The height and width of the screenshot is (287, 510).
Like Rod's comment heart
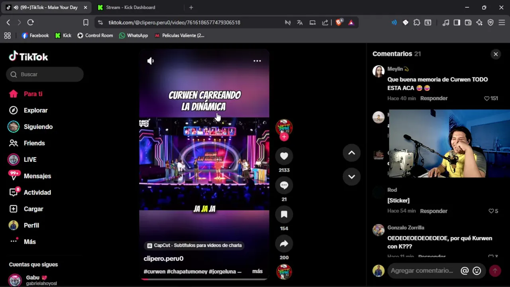491,211
